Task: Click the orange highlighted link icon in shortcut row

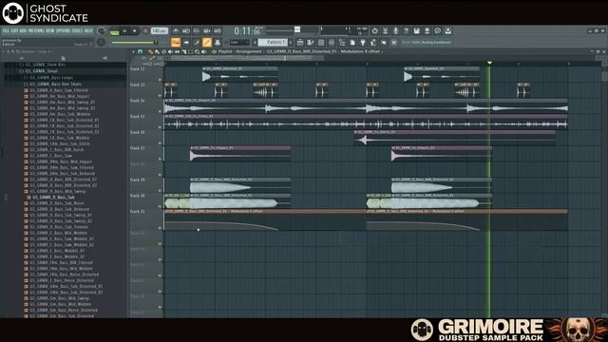Action: tap(207, 42)
